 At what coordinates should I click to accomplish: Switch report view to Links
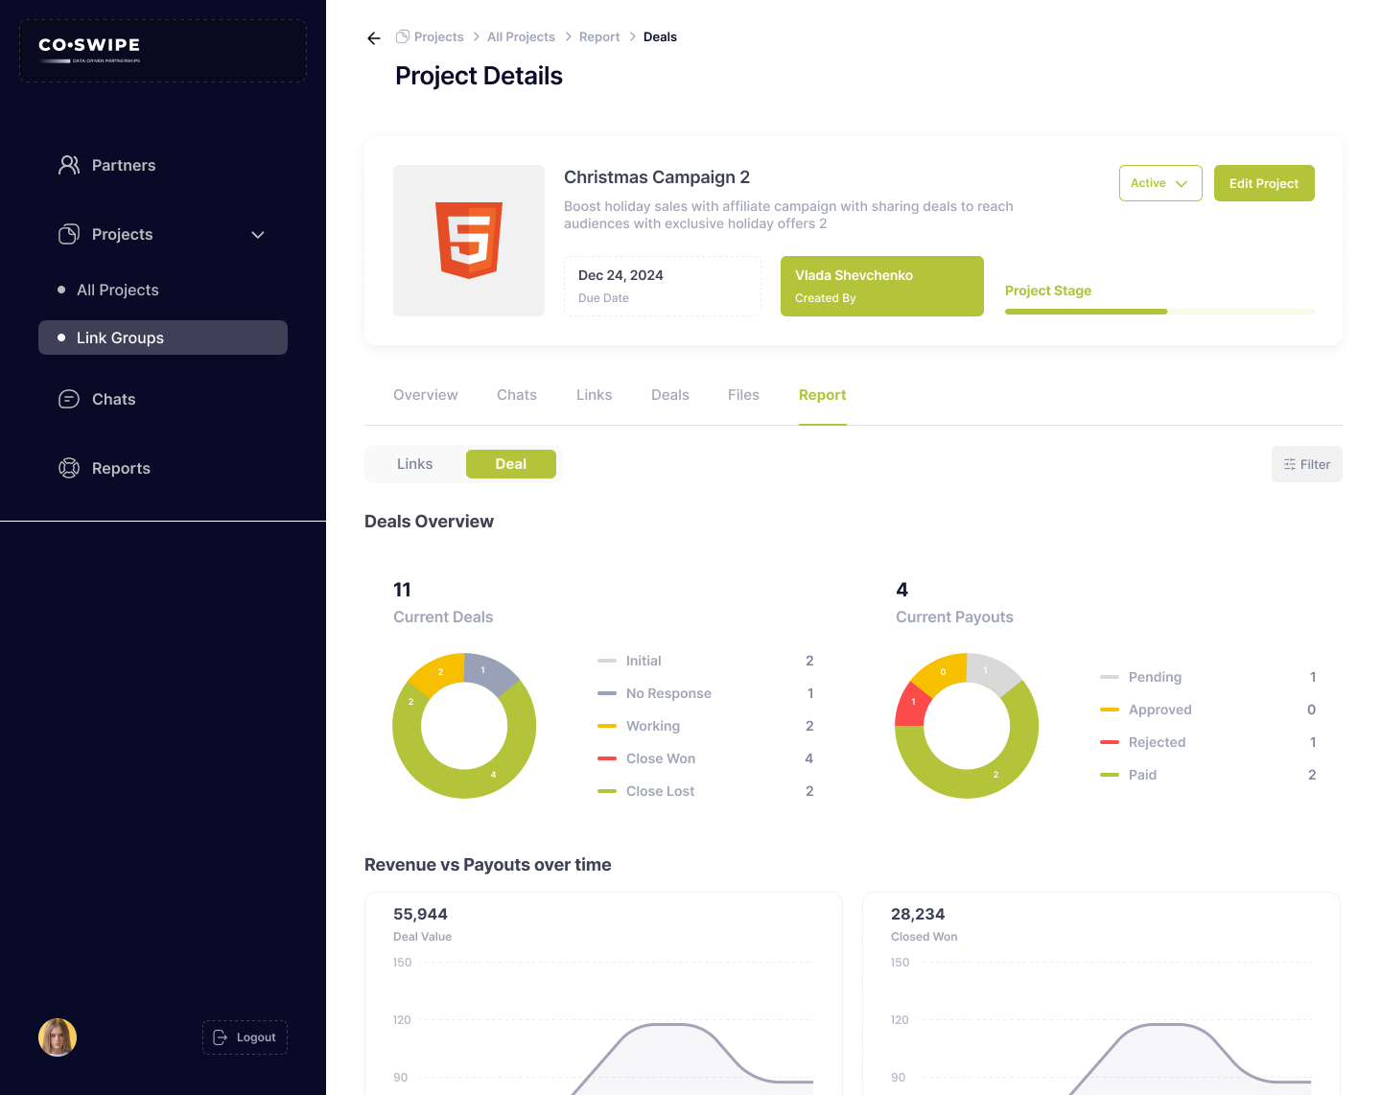415,464
